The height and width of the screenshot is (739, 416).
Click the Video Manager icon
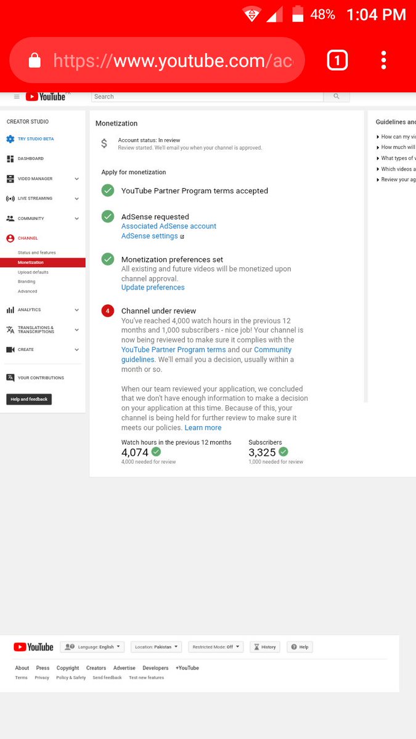coord(10,179)
